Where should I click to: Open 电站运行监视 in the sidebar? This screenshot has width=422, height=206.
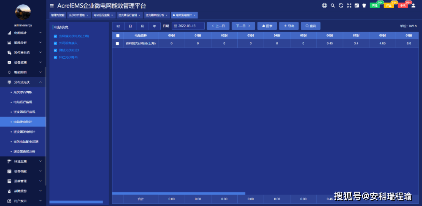point(23,102)
